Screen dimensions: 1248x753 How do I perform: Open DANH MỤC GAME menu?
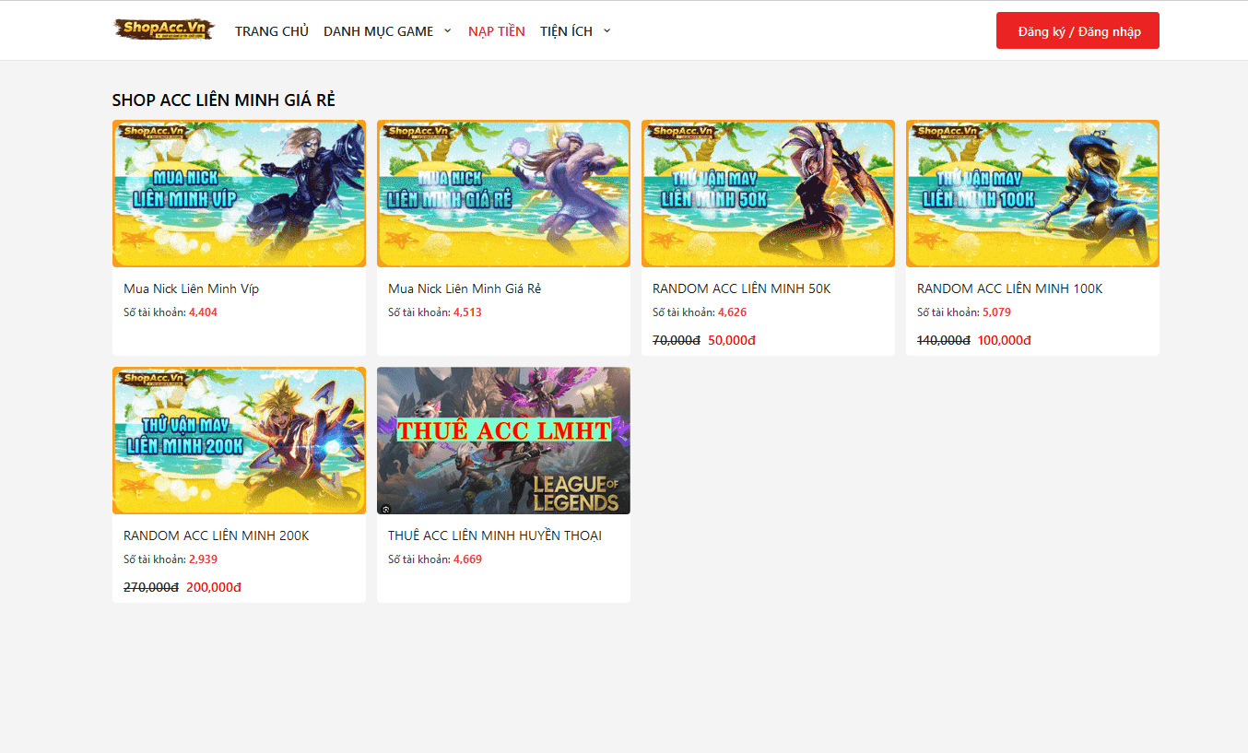[378, 31]
